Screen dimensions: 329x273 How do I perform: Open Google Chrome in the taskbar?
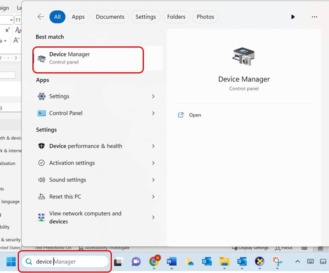click(154, 261)
